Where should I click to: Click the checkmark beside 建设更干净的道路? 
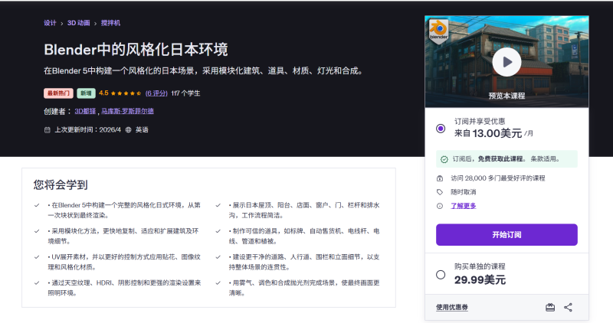218,257
